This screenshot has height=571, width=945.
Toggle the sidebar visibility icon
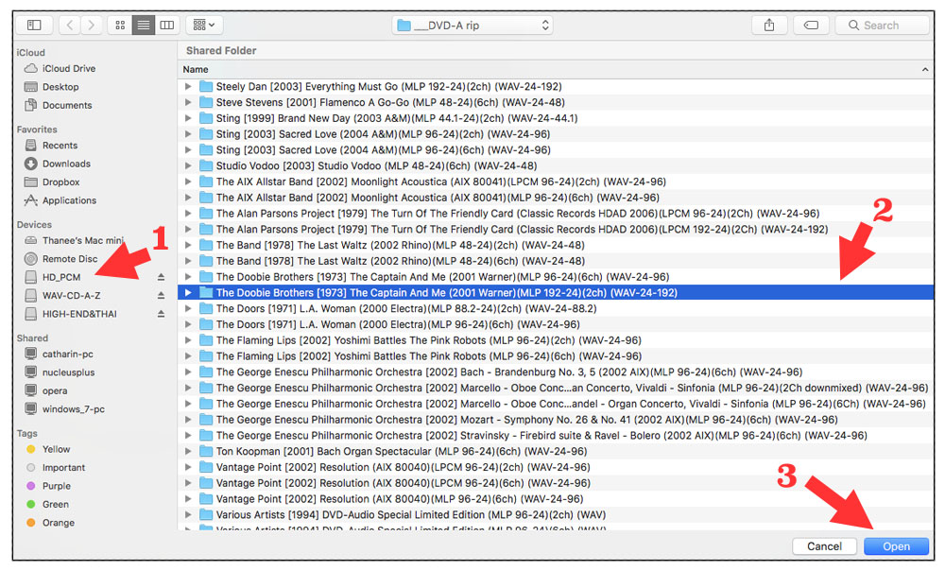pyautogui.click(x=34, y=25)
